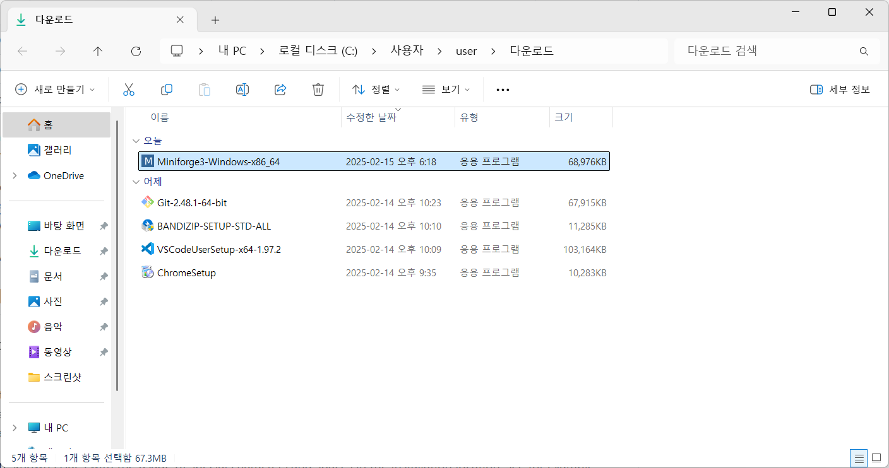
Task: Delete the selected file via trash icon
Action: [x=318, y=89]
